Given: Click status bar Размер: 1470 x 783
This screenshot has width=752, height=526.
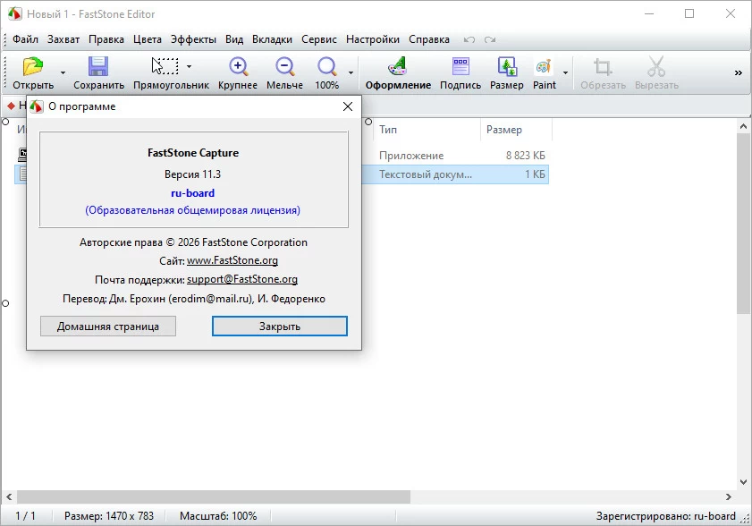Looking at the screenshot, I should [x=109, y=516].
